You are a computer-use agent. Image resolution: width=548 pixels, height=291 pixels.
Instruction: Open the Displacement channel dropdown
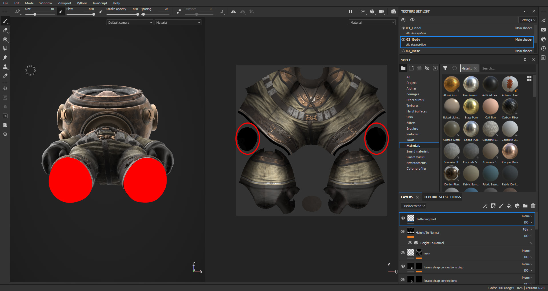[x=413, y=206]
